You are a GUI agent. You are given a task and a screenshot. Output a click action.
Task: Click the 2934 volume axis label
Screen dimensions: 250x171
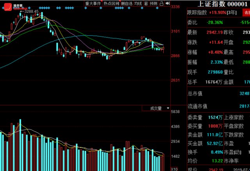[175, 142]
